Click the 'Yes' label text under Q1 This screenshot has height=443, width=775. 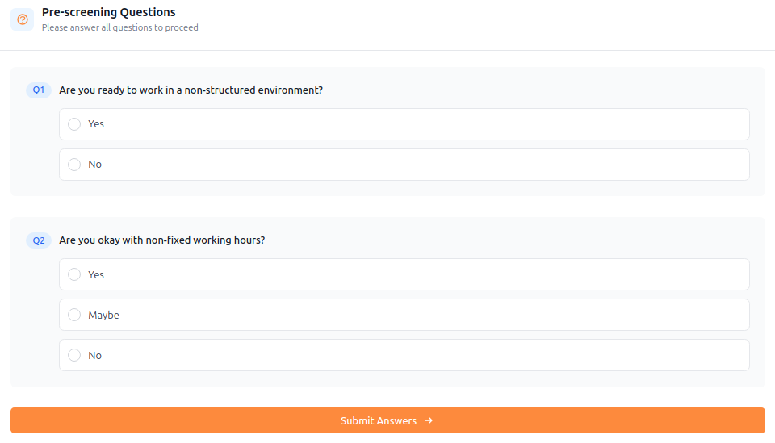pyautogui.click(x=96, y=124)
